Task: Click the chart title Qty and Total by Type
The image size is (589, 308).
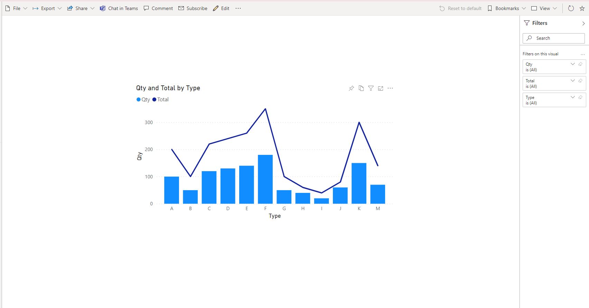Action: pos(168,88)
